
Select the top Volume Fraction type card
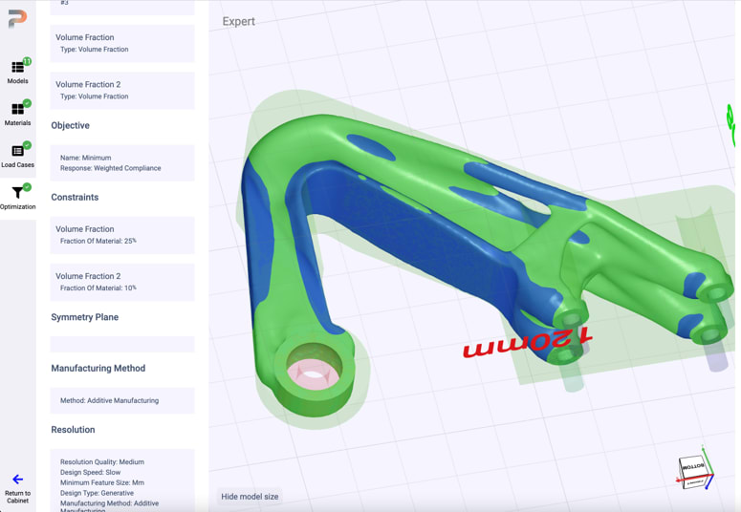(x=122, y=43)
